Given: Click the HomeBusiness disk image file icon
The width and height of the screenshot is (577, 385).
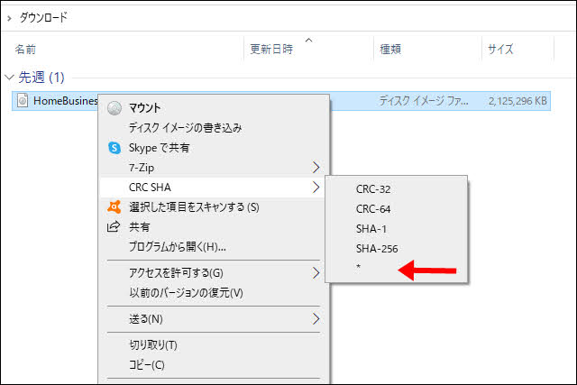Looking at the screenshot, I should (23, 100).
